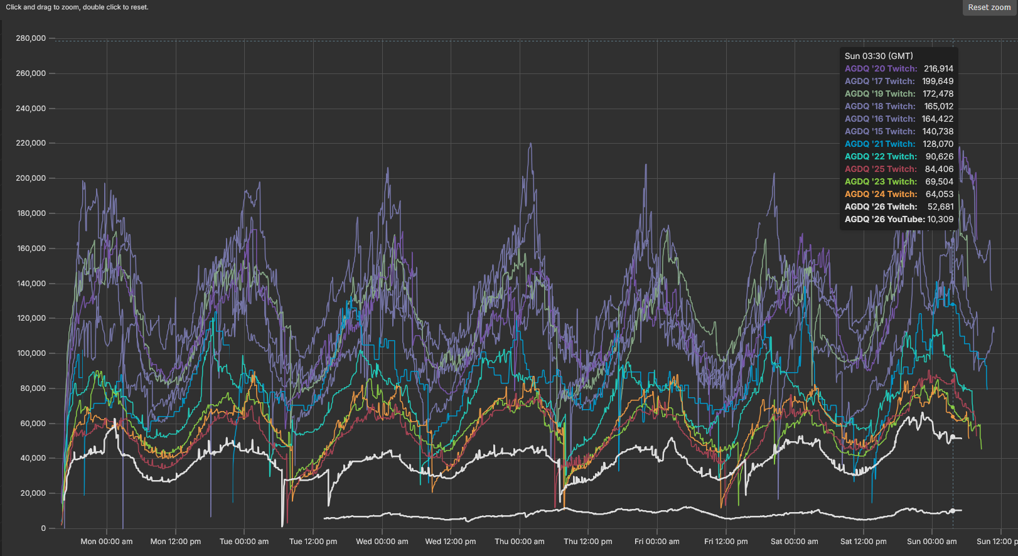Click the 160,000 y-axis label
1018x556 pixels.
(x=31, y=249)
